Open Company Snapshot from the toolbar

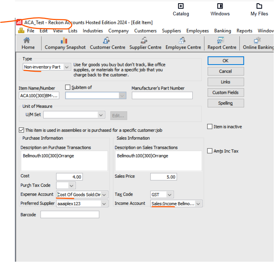tap(65, 44)
